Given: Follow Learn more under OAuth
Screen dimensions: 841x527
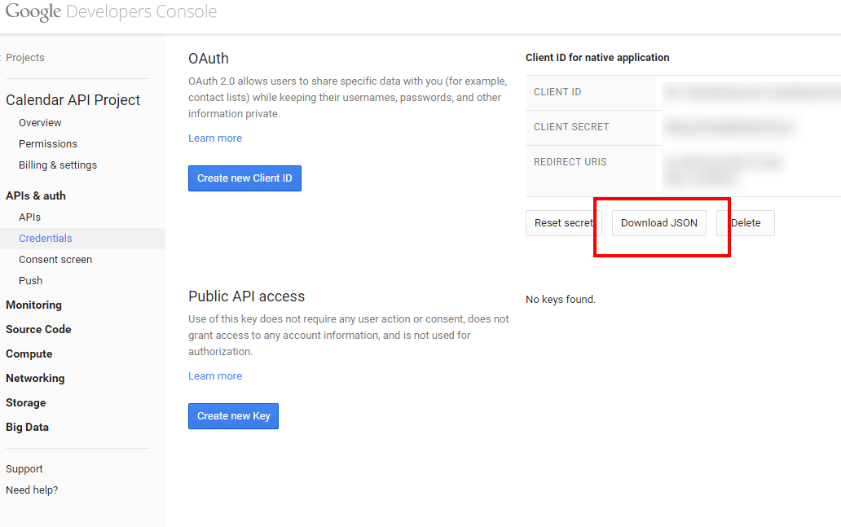Looking at the screenshot, I should (x=215, y=138).
